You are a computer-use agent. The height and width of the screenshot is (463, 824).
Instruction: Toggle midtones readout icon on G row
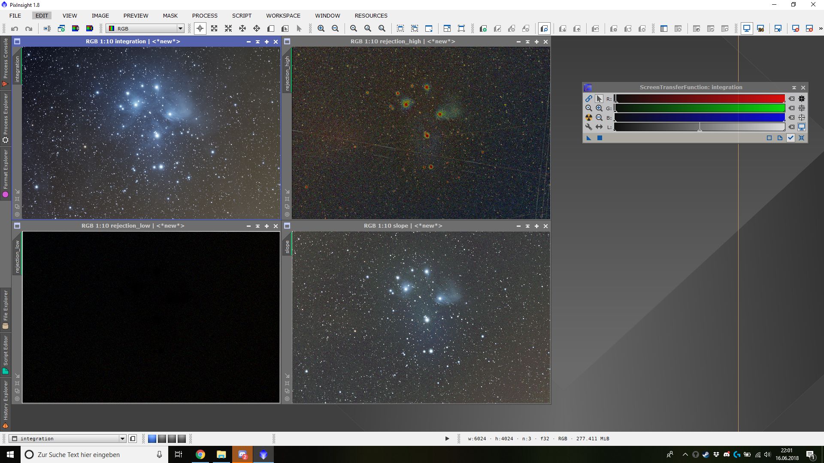[x=802, y=108]
